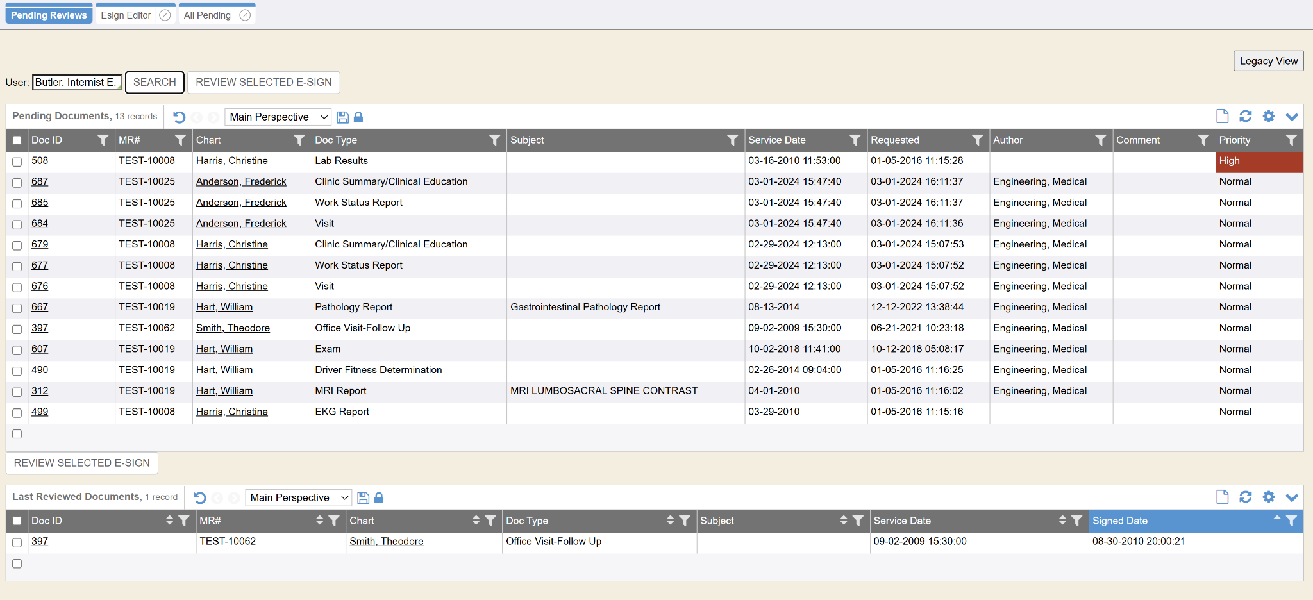This screenshot has height=600, width=1313.
Task: Save the Pending Documents perspective
Action: 342,117
